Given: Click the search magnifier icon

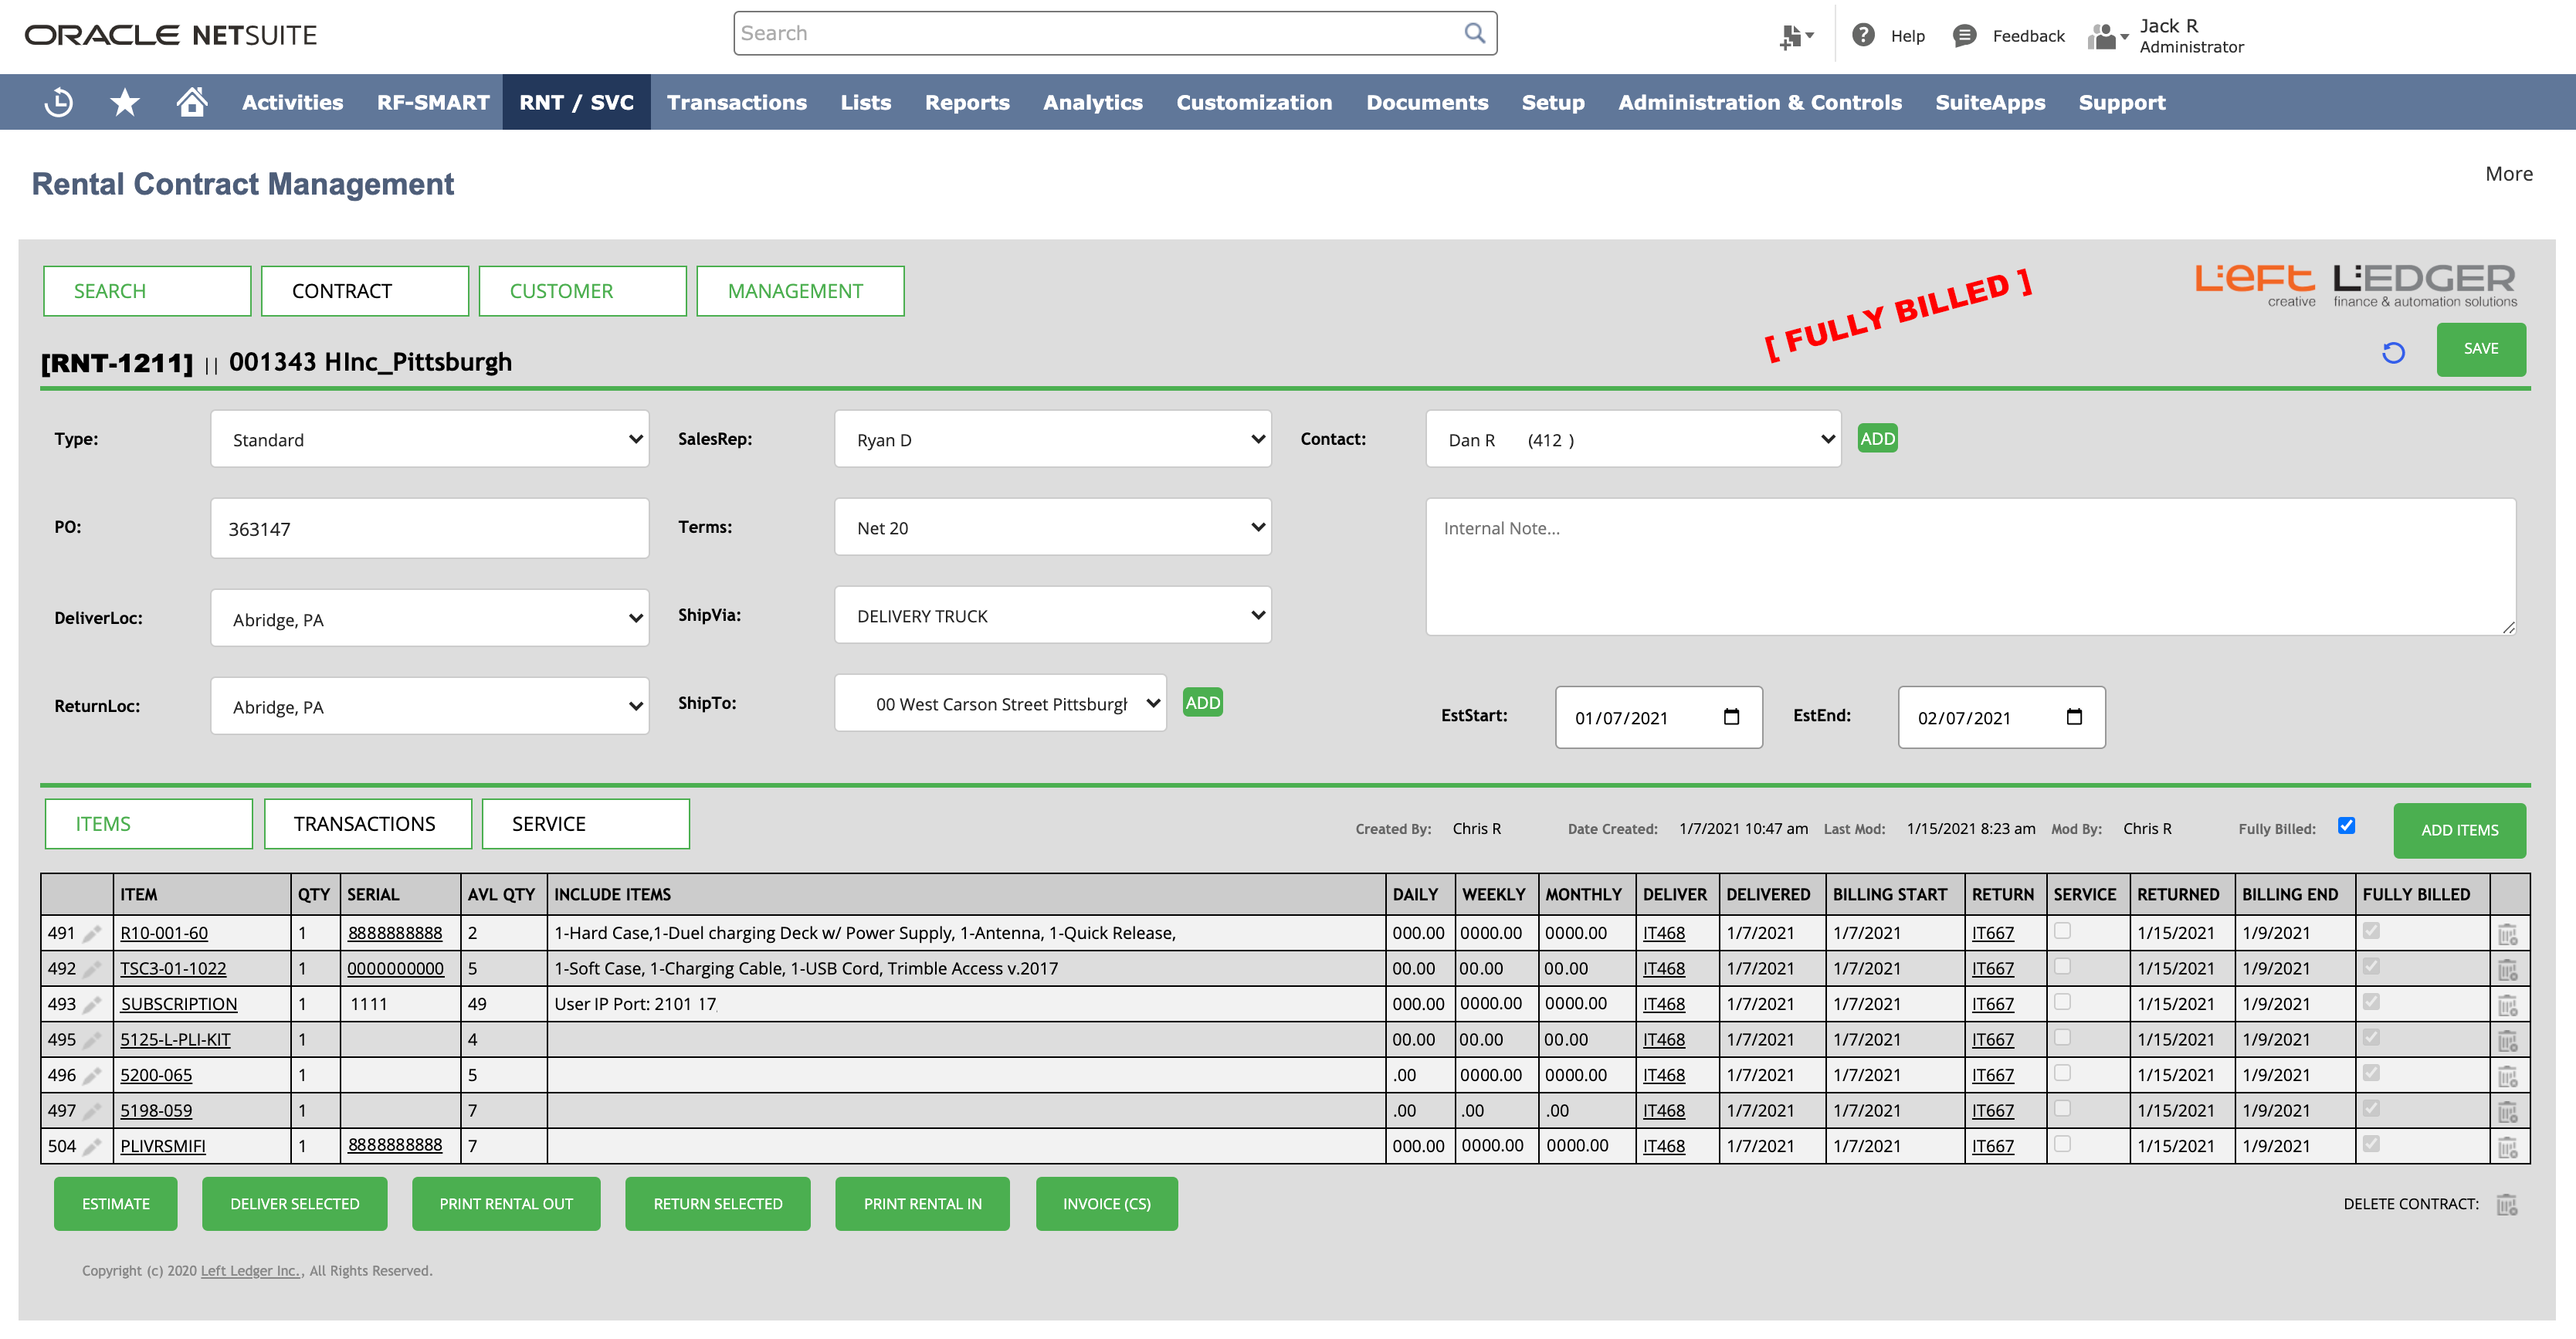Looking at the screenshot, I should pyautogui.click(x=1474, y=33).
